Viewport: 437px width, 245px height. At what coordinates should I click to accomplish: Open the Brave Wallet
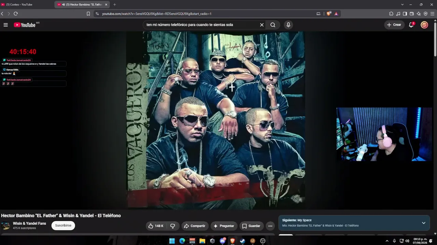(412, 14)
